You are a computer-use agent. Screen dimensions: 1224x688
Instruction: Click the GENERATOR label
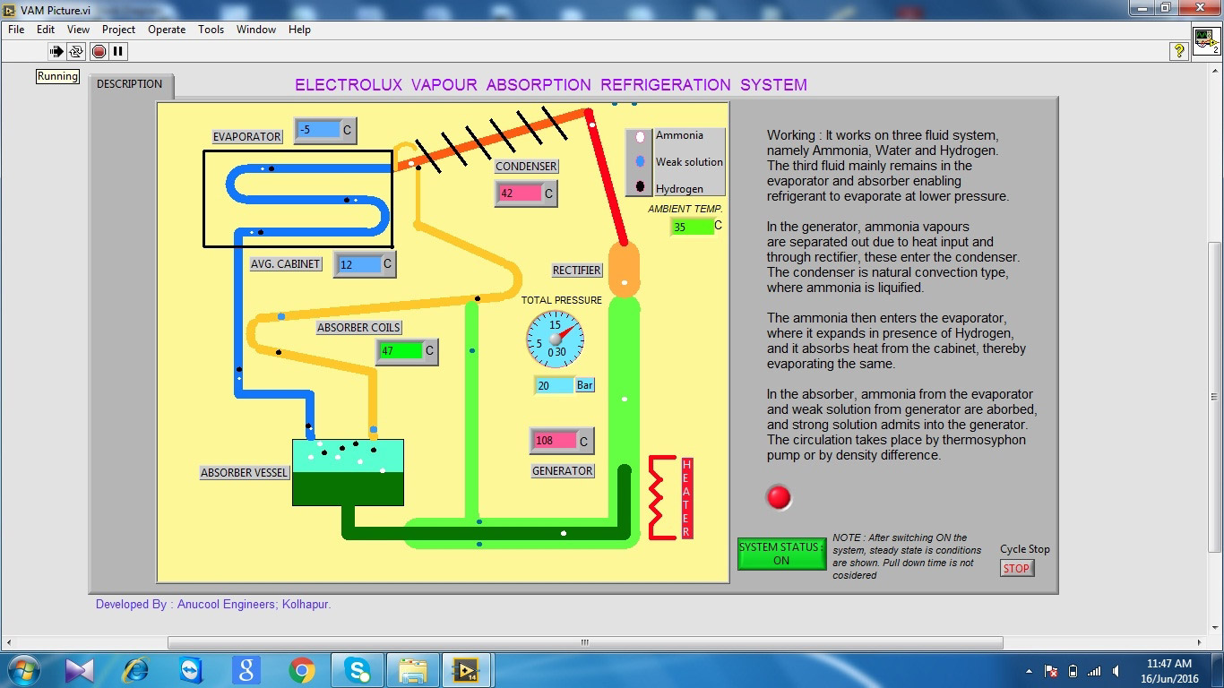[x=563, y=471]
